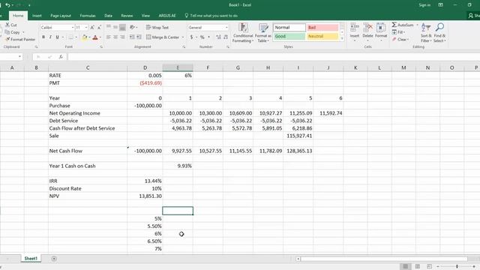The height and width of the screenshot is (270, 480).
Task: Select Bottom Align icon
Action: pyautogui.click(x=122, y=27)
